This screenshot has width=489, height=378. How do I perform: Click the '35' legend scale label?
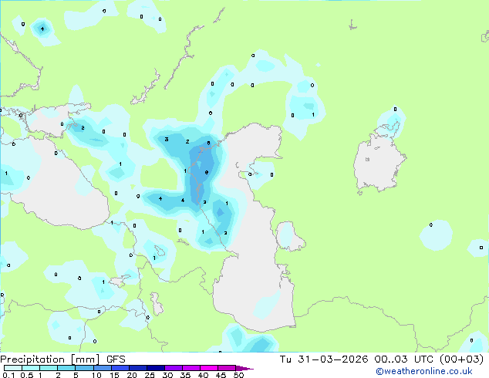[x=185, y=375]
